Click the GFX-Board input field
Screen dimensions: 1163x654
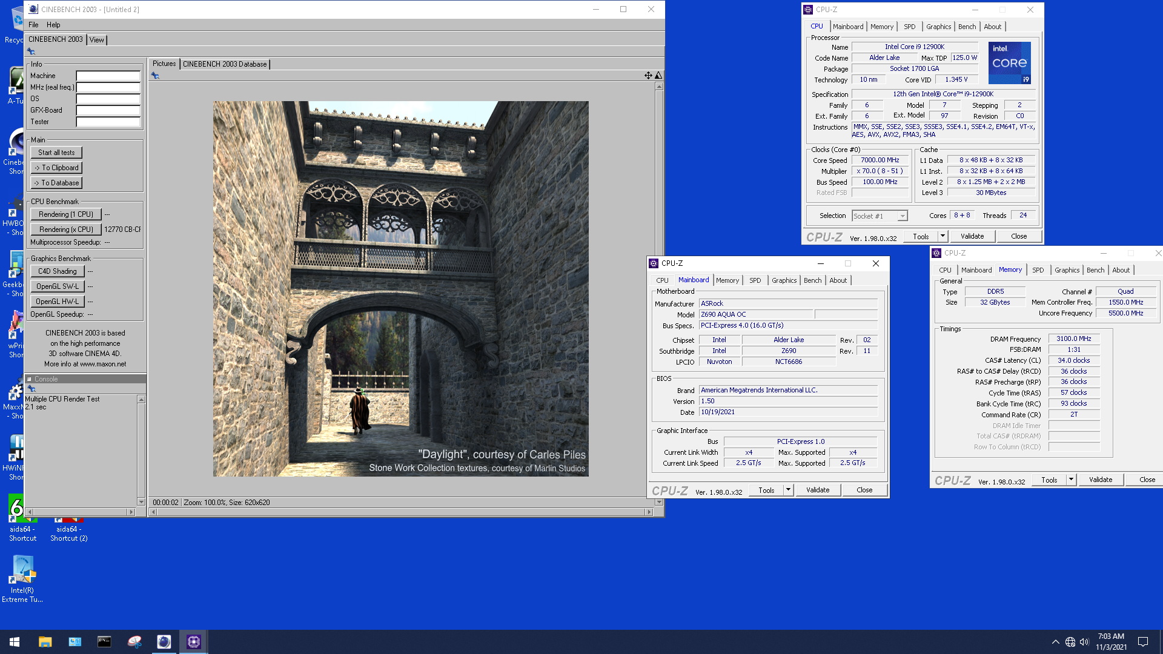point(108,111)
